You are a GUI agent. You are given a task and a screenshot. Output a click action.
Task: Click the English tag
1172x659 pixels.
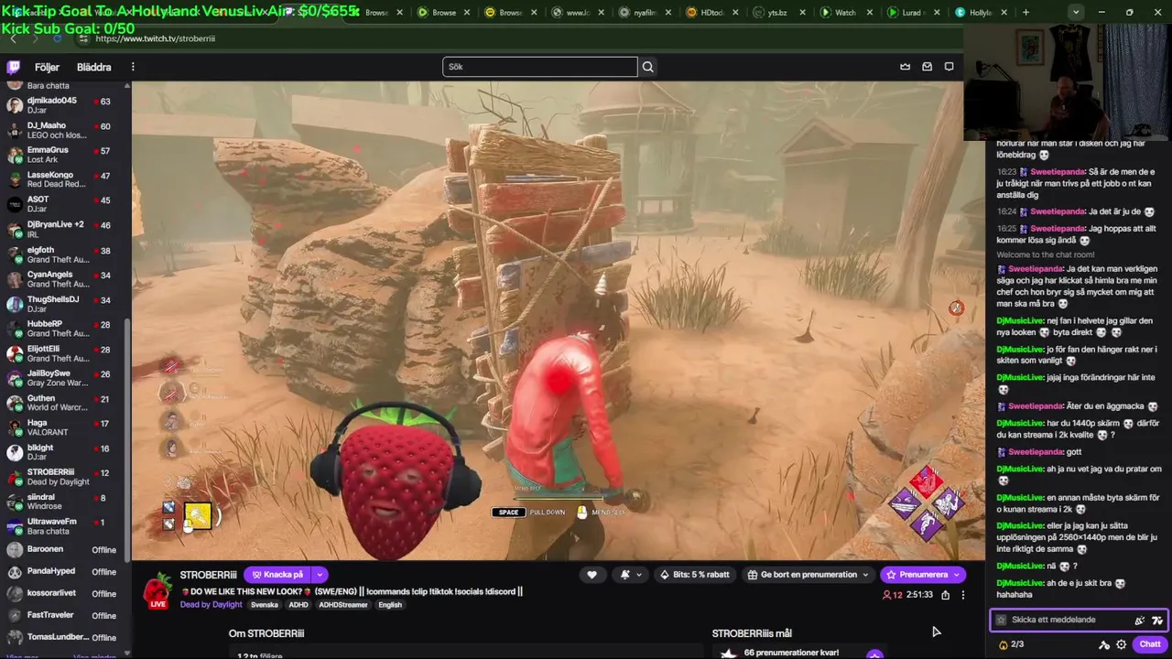(390, 605)
